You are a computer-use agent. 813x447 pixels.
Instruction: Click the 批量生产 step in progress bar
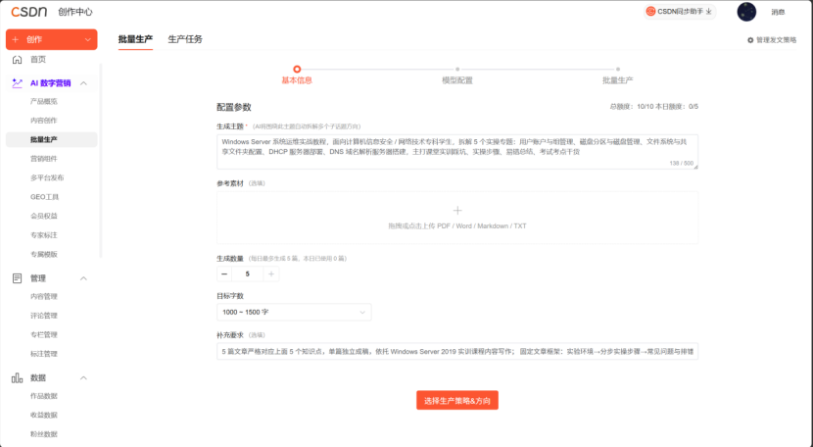pyautogui.click(x=617, y=80)
